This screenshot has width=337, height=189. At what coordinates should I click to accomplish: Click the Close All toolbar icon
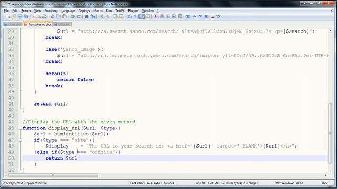click(x=38, y=16)
